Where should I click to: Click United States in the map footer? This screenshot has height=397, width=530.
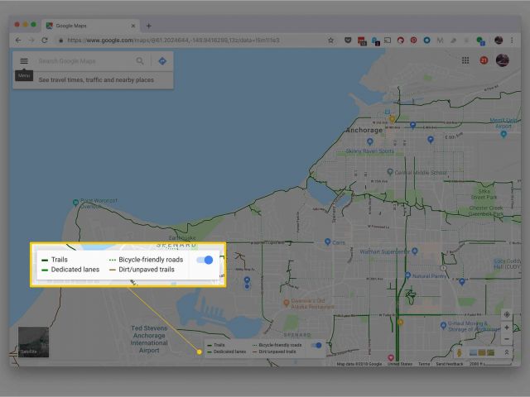click(399, 364)
